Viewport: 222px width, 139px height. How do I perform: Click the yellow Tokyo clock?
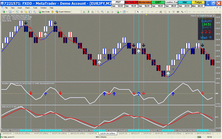pos(198,4)
